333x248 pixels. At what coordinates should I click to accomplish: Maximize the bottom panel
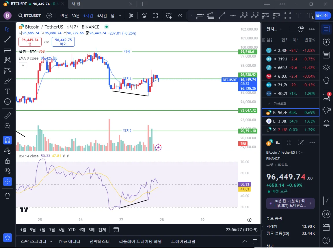click(255, 241)
